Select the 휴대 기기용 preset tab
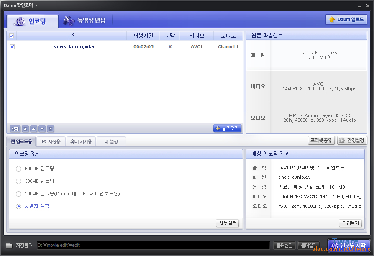The image size is (374, 256). [x=81, y=141]
